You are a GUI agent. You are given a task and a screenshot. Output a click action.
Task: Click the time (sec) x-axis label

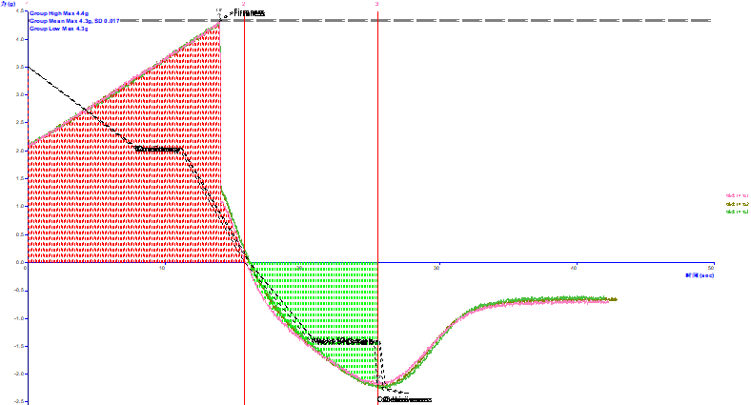click(699, 275)
